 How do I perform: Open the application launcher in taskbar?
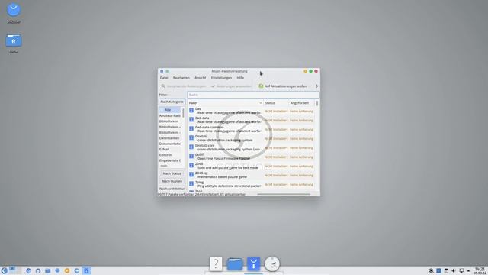click(4, 270)
